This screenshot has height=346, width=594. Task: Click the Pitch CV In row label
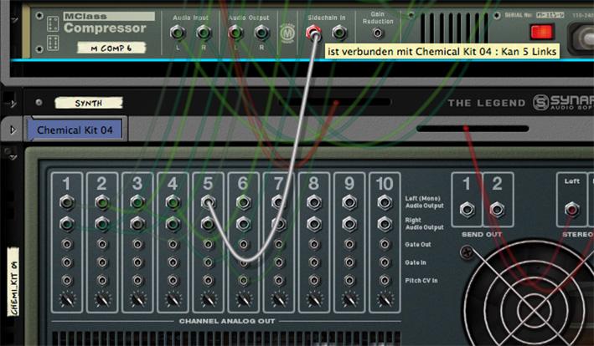point(421,281)
